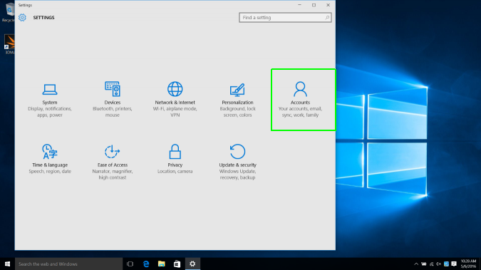Open File Explorer from the taskbar

[161, 264]
